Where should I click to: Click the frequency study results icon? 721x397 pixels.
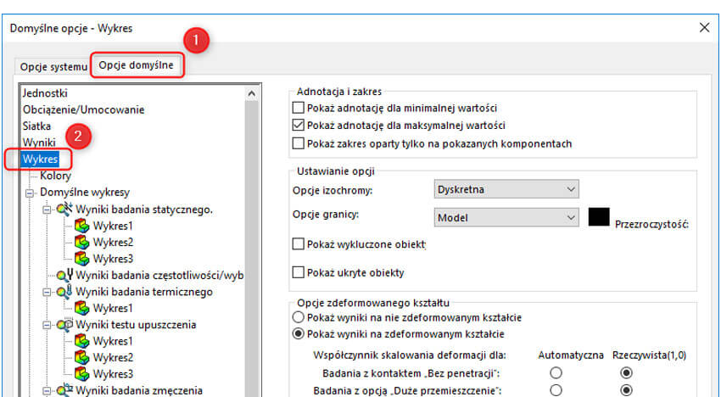(64, 275)
